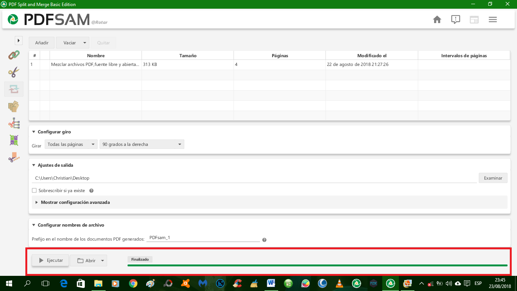Open Microsoft Store from taskbar
Image resolution: width=517 pixels, height=291 pixels.
[81, 283]
